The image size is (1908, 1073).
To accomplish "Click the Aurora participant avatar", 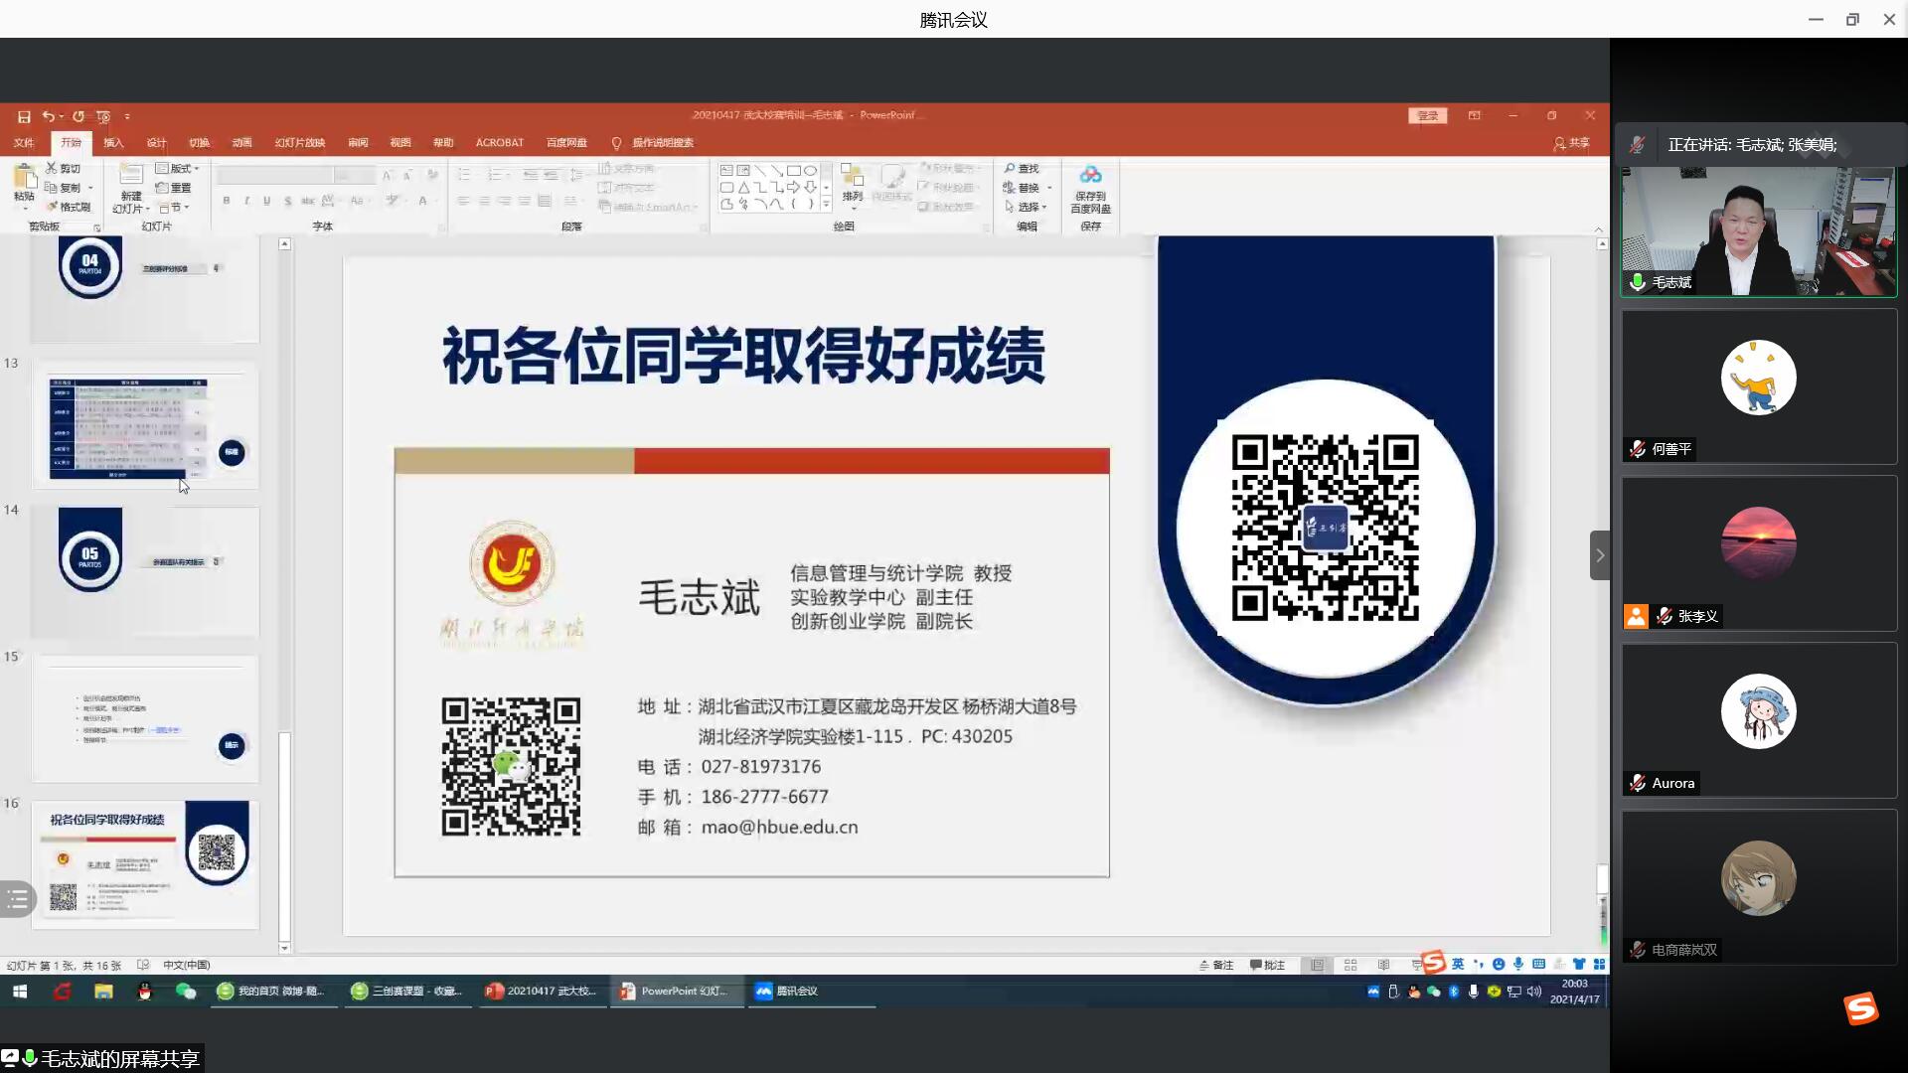I will coord(1758,711).
